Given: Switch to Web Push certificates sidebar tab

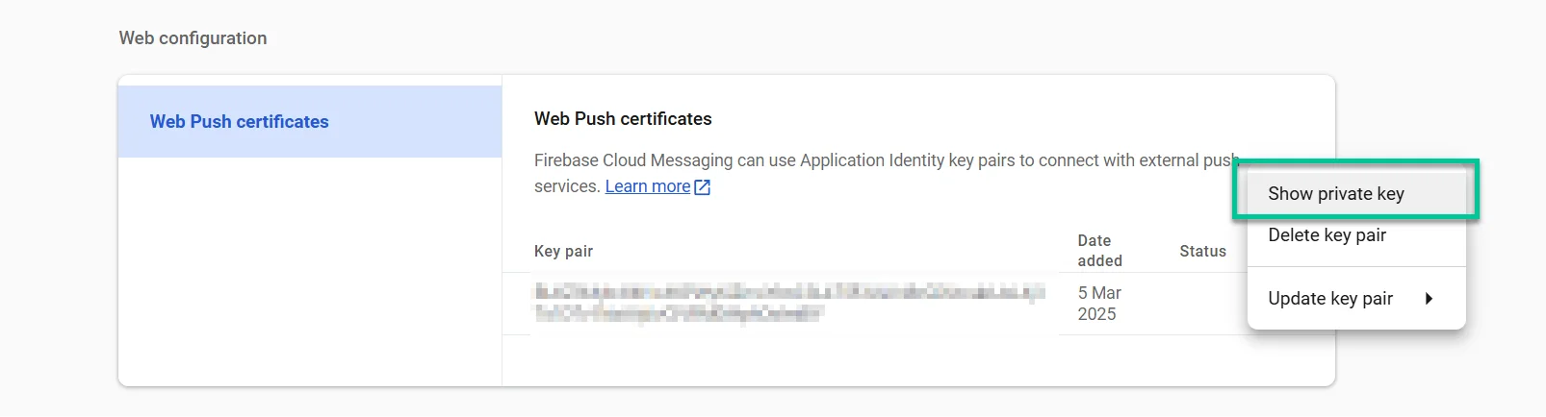Looking at the screenshot, I should (239, 122).
